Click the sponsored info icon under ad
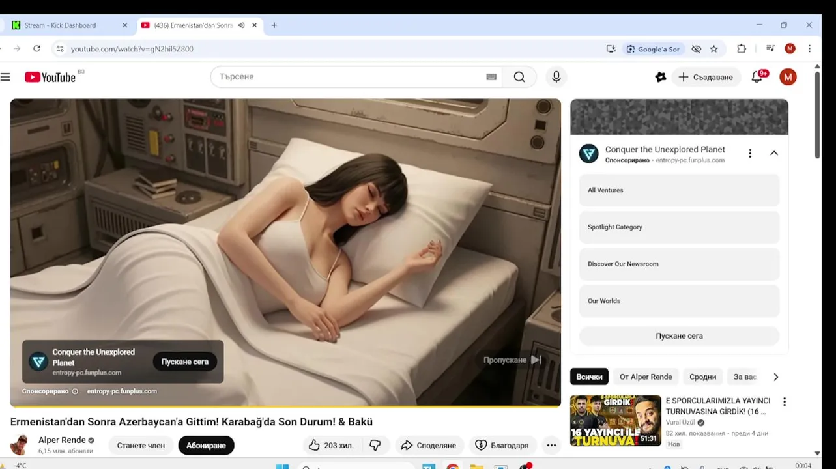This screenshot has width=836, height=469. coord(75,391)
